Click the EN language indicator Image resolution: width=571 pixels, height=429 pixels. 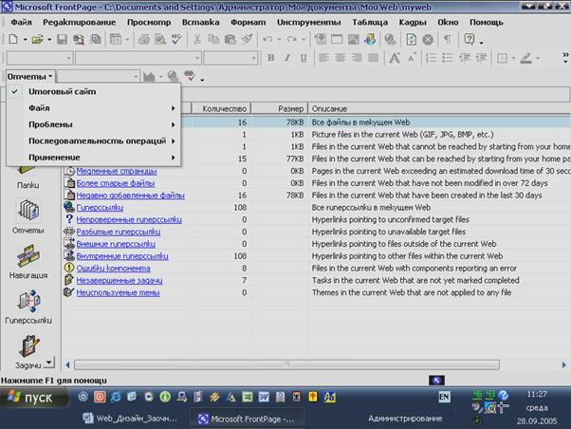click(x=444, y=397)
